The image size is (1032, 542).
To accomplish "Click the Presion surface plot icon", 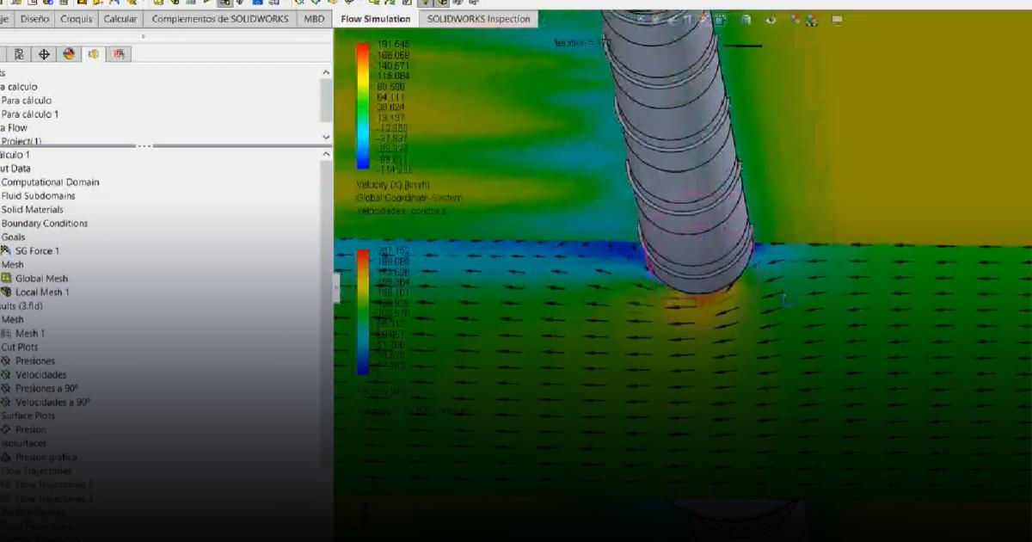I will [7, 429].
